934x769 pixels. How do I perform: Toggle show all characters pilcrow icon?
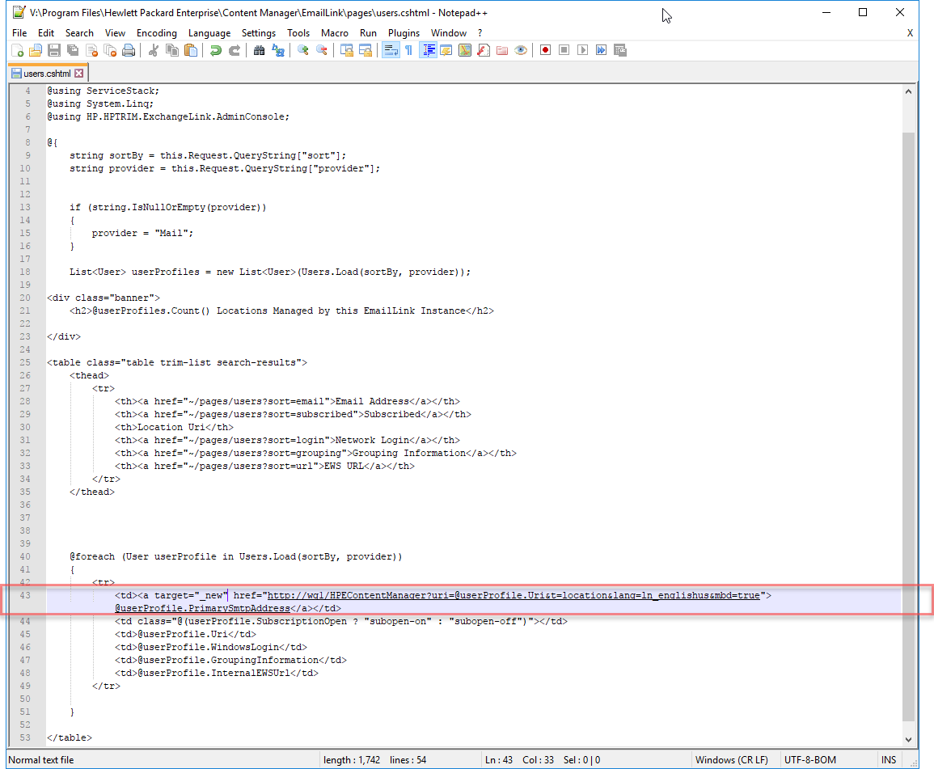point(408,51)
